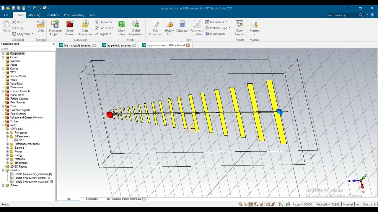Launch the Calculator tool

[182, 26]
